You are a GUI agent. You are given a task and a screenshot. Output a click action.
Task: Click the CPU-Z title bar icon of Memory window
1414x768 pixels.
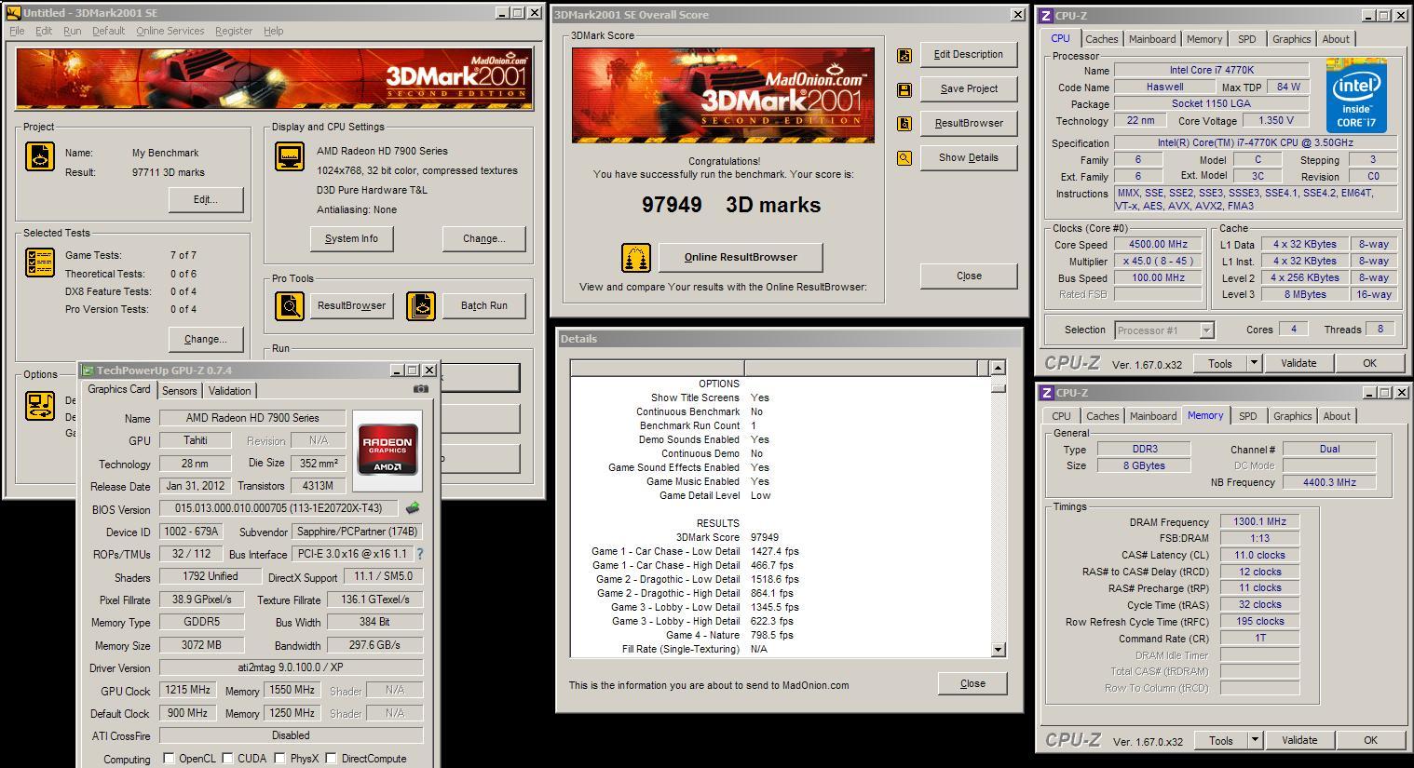(1046, 393)
